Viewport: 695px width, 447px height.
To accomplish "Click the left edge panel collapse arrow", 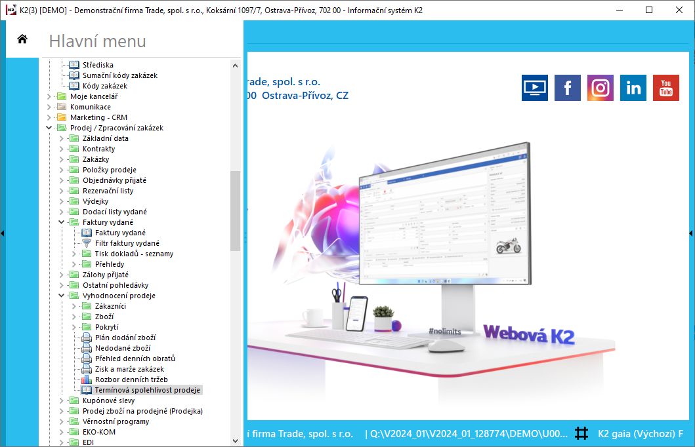I will (x=3, y=233).
